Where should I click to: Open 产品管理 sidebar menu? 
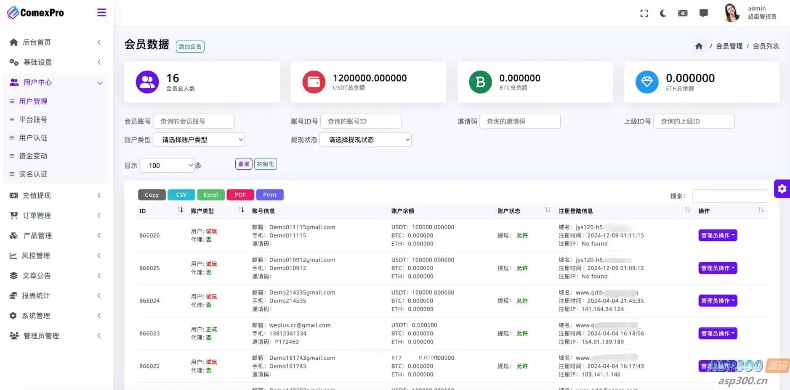coord(55,235)
